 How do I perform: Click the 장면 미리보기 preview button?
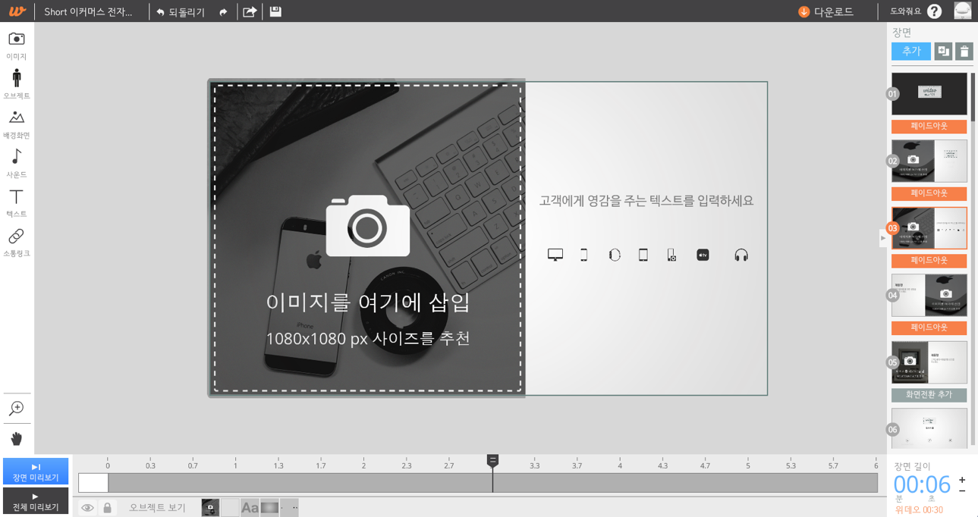36,472
